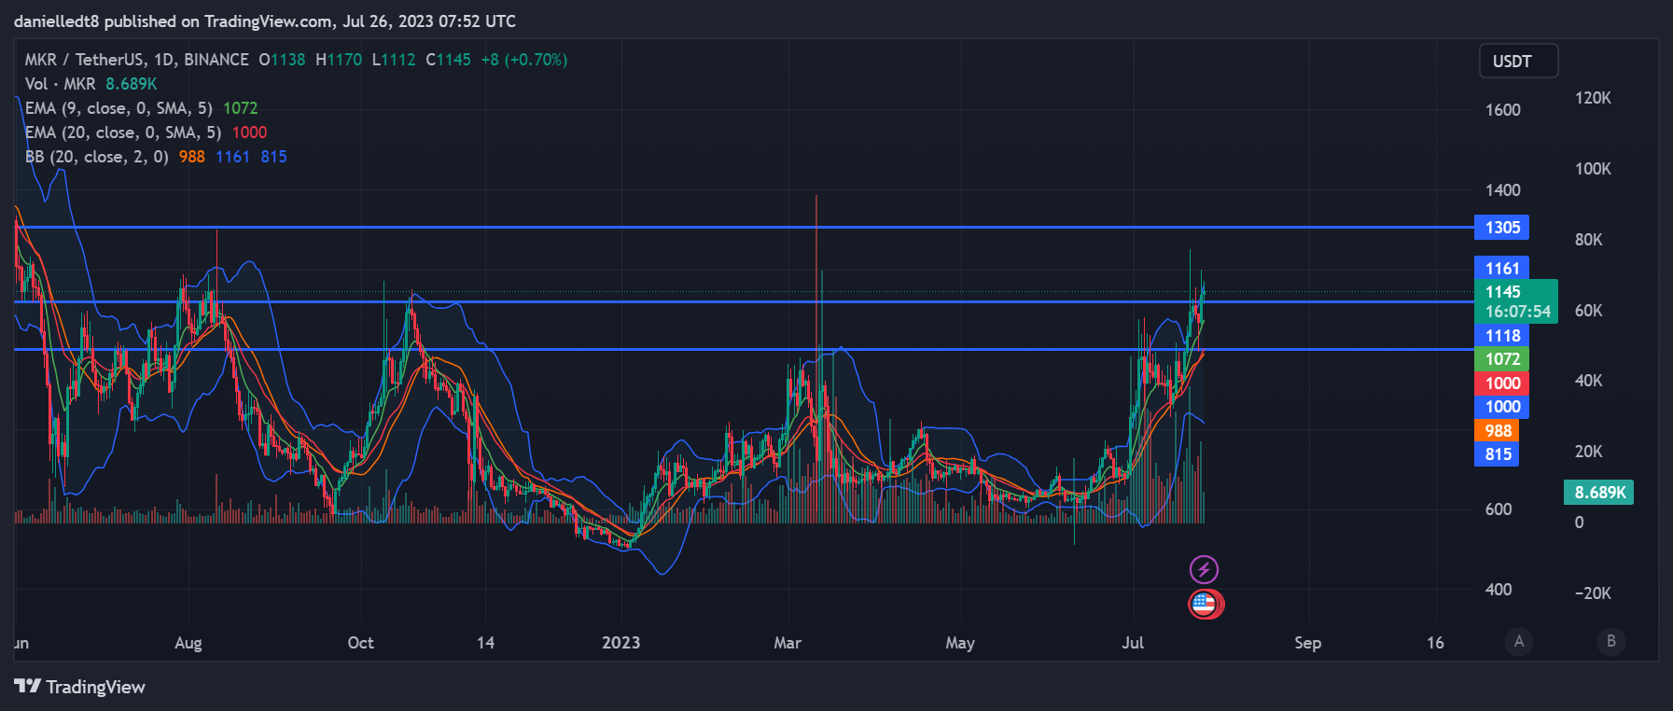The height and width of the screenshot is (711, 1673).
Task: Click the 20K volume axis tick
Action: coord(1589,452)
